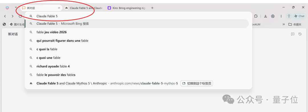Click the globe bookmark icon
This screenshot has width=308, height=112.
coord(4,24)
